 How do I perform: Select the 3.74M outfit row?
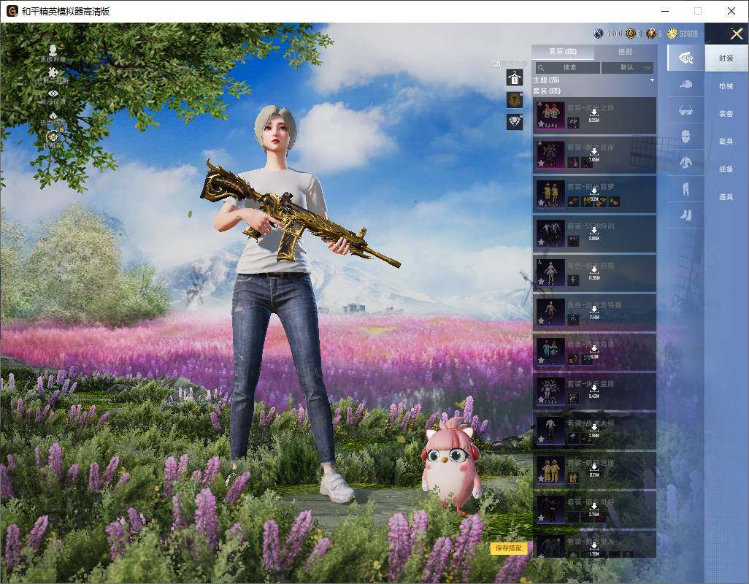pos(594,509)
